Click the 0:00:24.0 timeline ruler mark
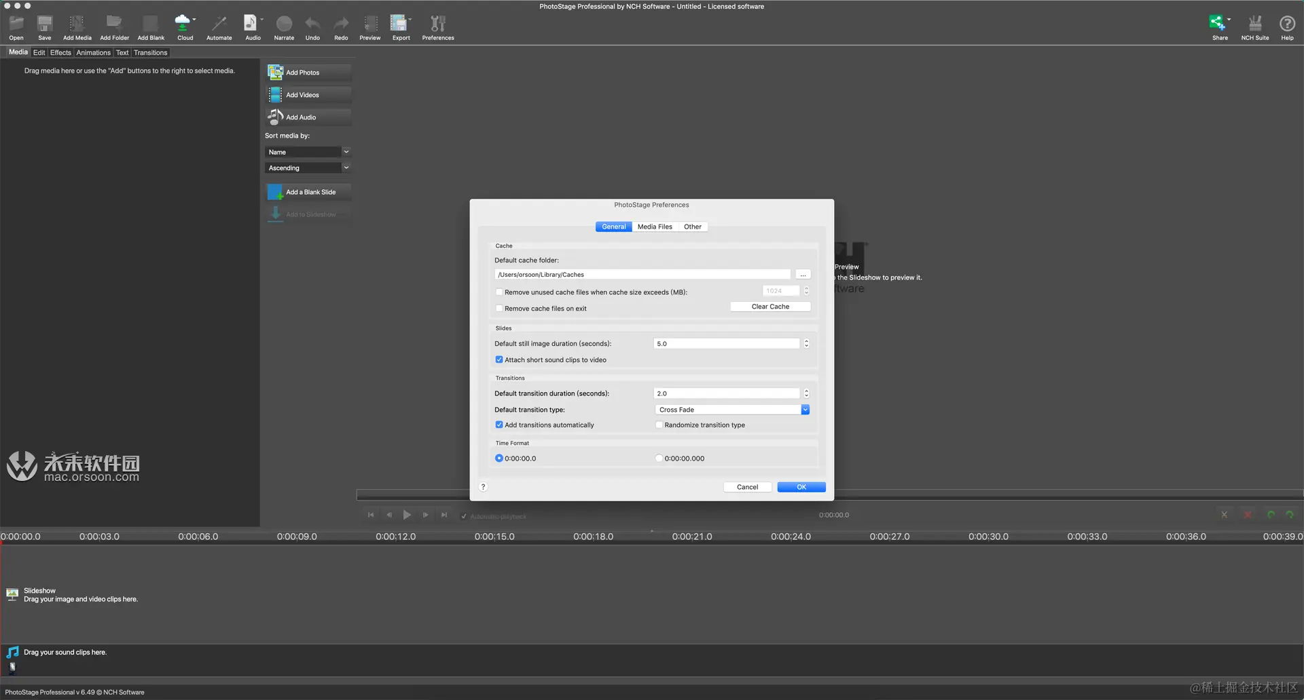The image size is (1304, 700). 791,537
